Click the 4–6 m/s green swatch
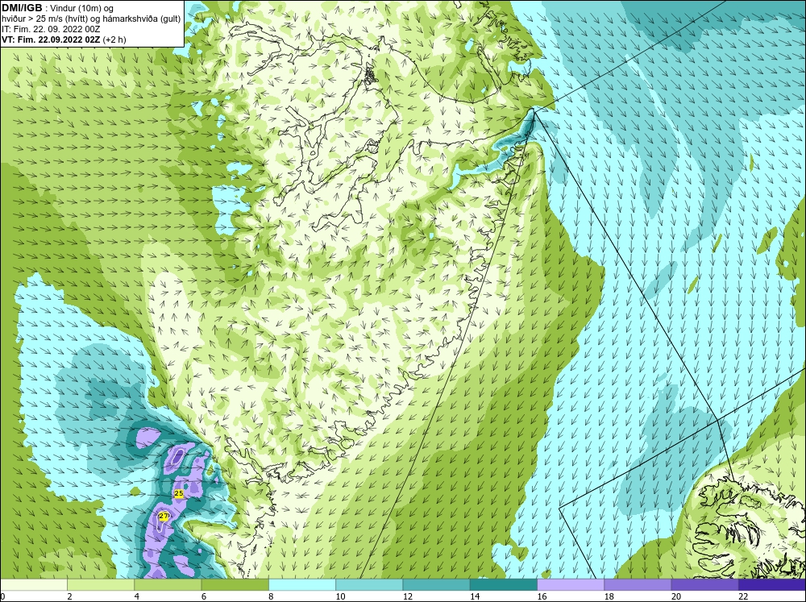 (168, 585)
